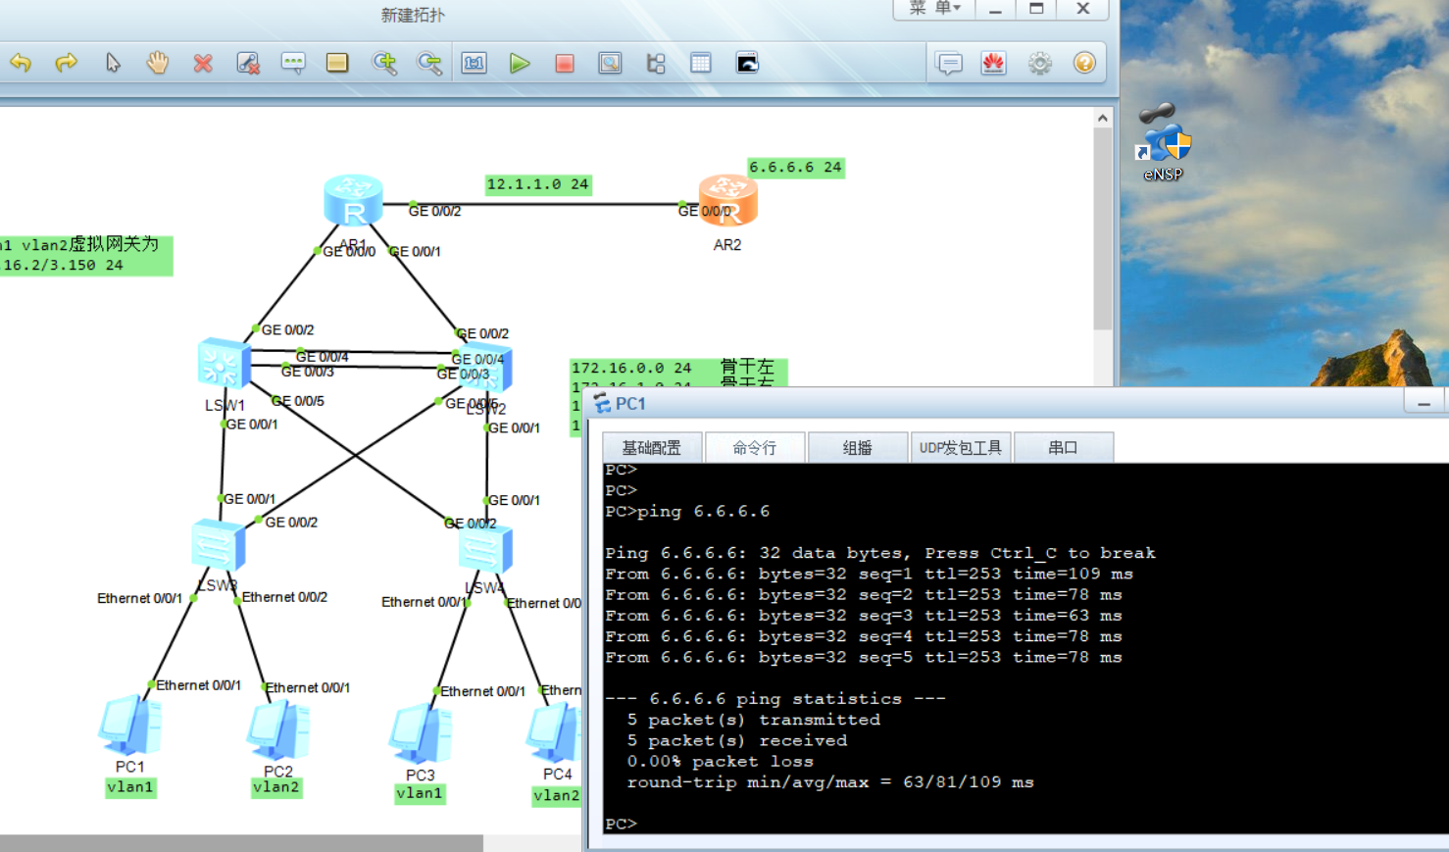This screenshot has width=1449, height=852.
Task: Select the LSW3 switch node
Action: pos(219,545)
